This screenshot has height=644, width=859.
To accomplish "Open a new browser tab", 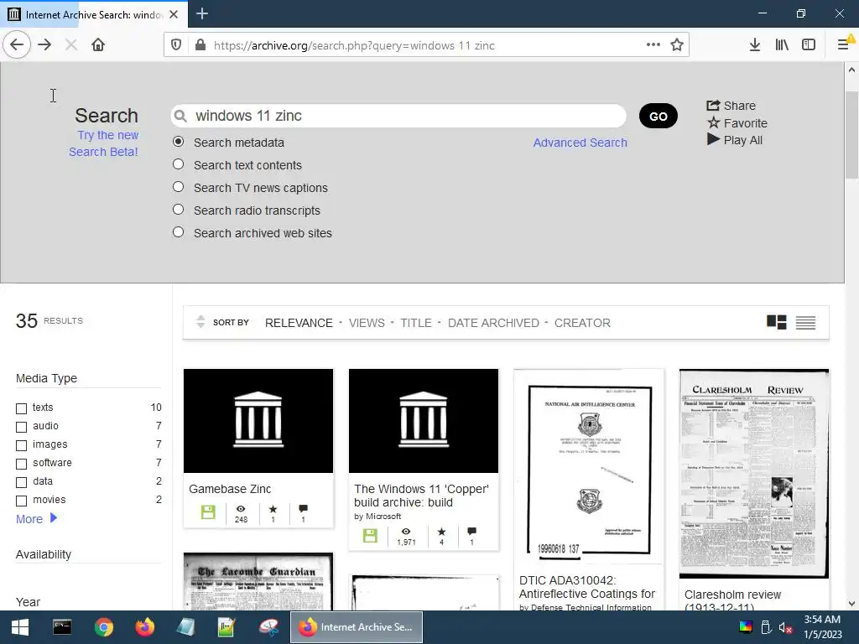I will pyautogui.click(x=202, y=13).
